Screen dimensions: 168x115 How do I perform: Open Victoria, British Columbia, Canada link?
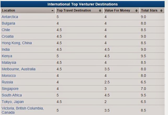(23, 108)
